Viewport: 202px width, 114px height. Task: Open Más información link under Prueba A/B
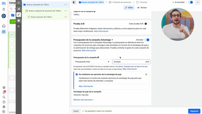coord(101,31)
